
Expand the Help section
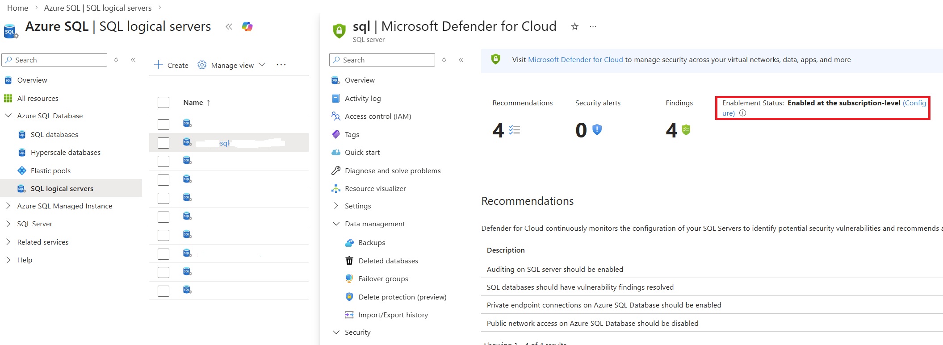(8, 260)
